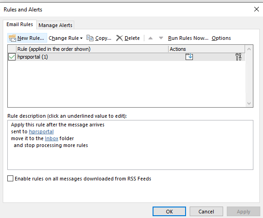This screenshot has height=218, width=263.
Task: Click the Copy rule pages icon
Action: click(90, 38)
